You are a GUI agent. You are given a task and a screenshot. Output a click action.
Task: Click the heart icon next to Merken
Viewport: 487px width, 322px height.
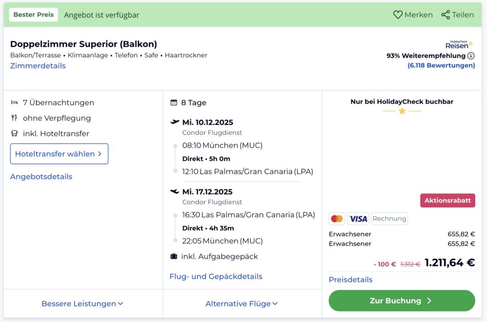pyautogui.click(x=398, y=15)
